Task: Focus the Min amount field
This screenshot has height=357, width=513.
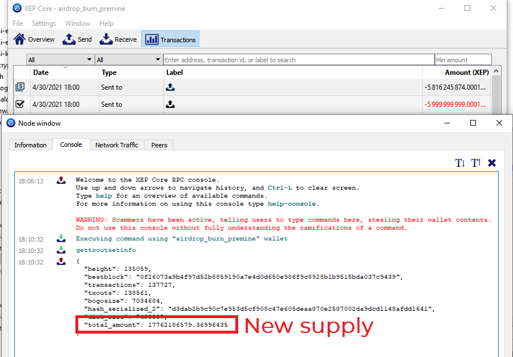Action: click(463, 59)
